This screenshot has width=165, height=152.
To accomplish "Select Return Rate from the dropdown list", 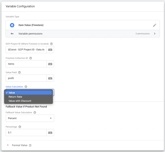I will click(x=15, y=97).
